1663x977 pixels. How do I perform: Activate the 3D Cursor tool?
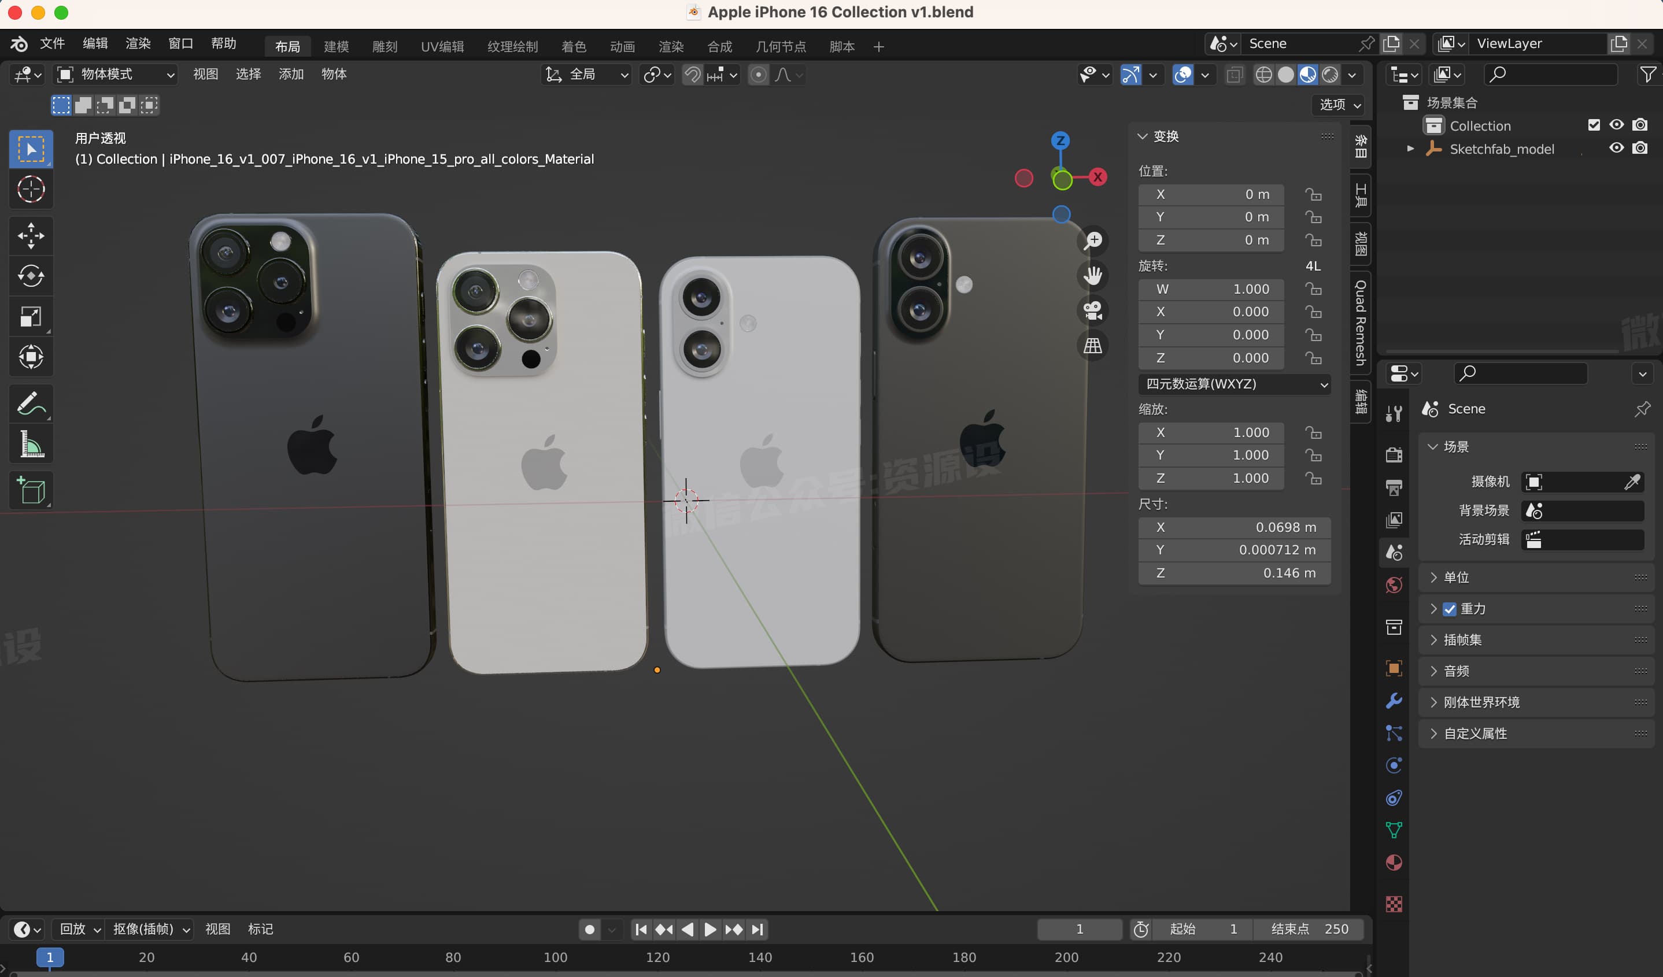tap(31, 190)
